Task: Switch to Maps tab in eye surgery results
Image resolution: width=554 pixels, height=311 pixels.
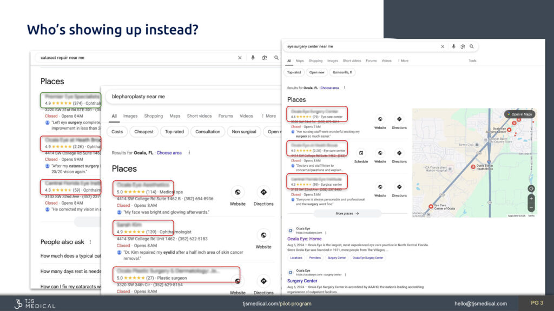Action: [x=300, y=60]
